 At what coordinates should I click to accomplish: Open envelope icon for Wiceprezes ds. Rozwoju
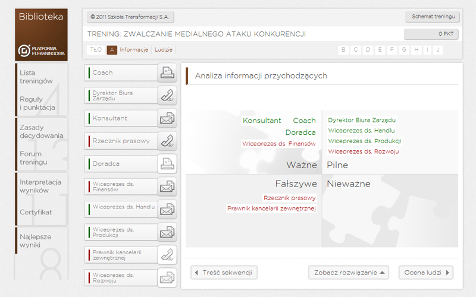(167, 277)
